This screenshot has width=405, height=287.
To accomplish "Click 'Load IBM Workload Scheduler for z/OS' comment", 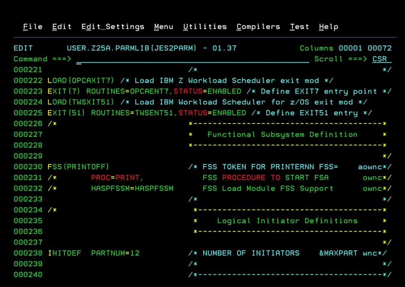I will pyautogui.click(x=222, y=102).
